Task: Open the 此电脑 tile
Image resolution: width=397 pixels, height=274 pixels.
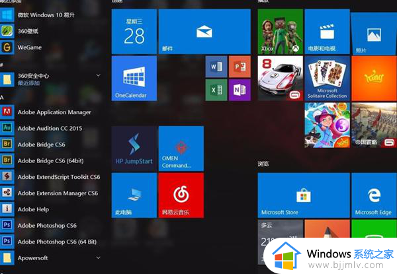Action: pos(134,195)
